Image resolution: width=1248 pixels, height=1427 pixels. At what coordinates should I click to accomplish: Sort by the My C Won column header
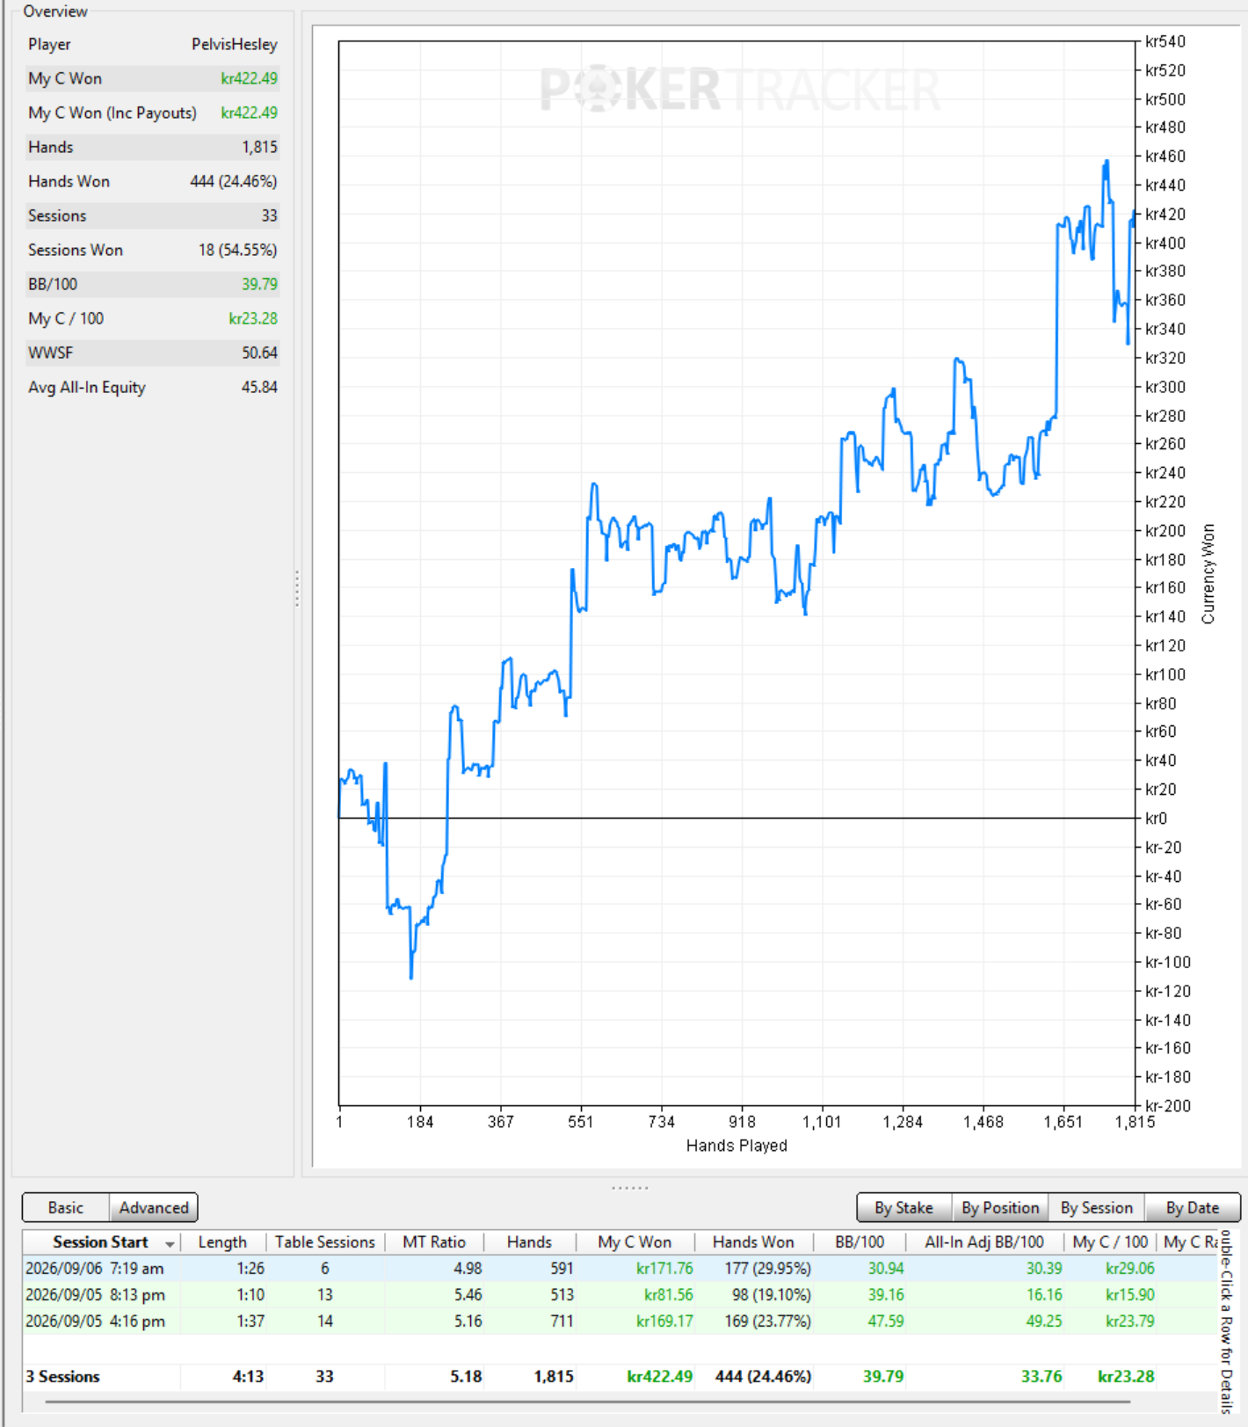[635, 1241]
